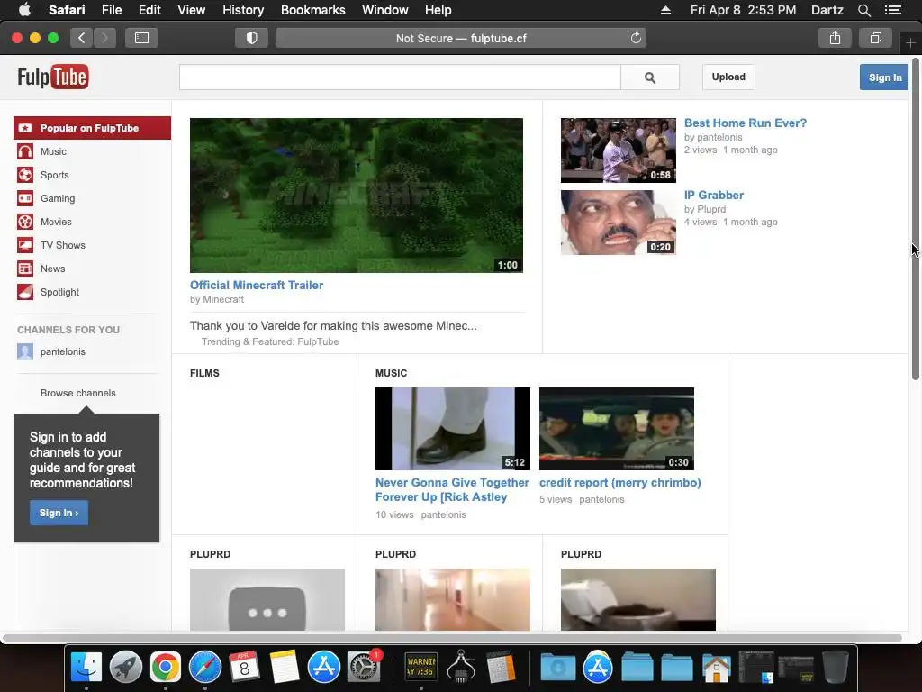The width and height of the screenshot is (922, 692).
Task: Open the Sports category icon
Action: (25, 176)
